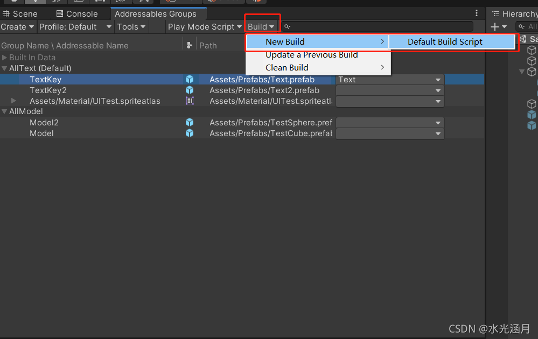Open the Text labels dropdown for TextKey

point(390,80)
